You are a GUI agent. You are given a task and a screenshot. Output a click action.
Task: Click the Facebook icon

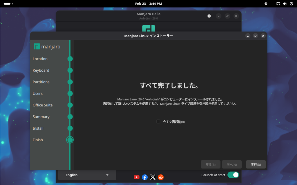145,177
